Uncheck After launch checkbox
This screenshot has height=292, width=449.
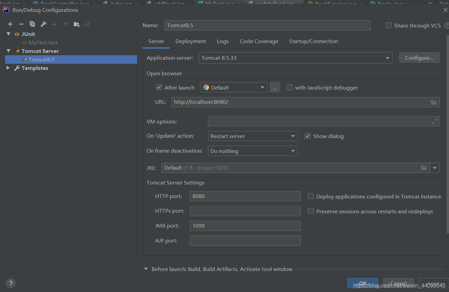(x=159, y=87)
